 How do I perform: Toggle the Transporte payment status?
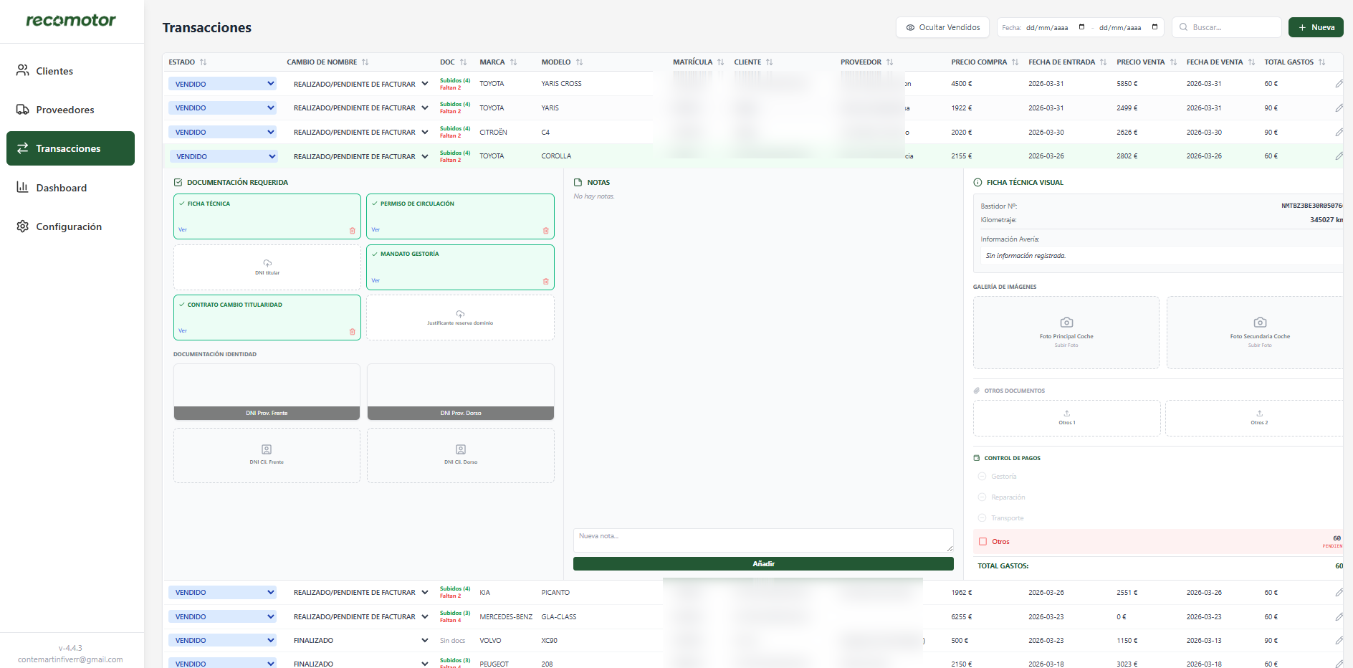pos(982,518)
